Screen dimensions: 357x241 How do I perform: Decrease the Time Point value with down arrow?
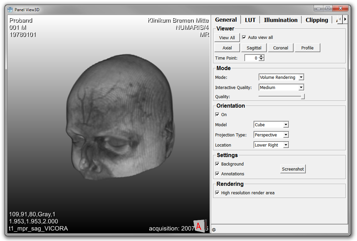261,60
